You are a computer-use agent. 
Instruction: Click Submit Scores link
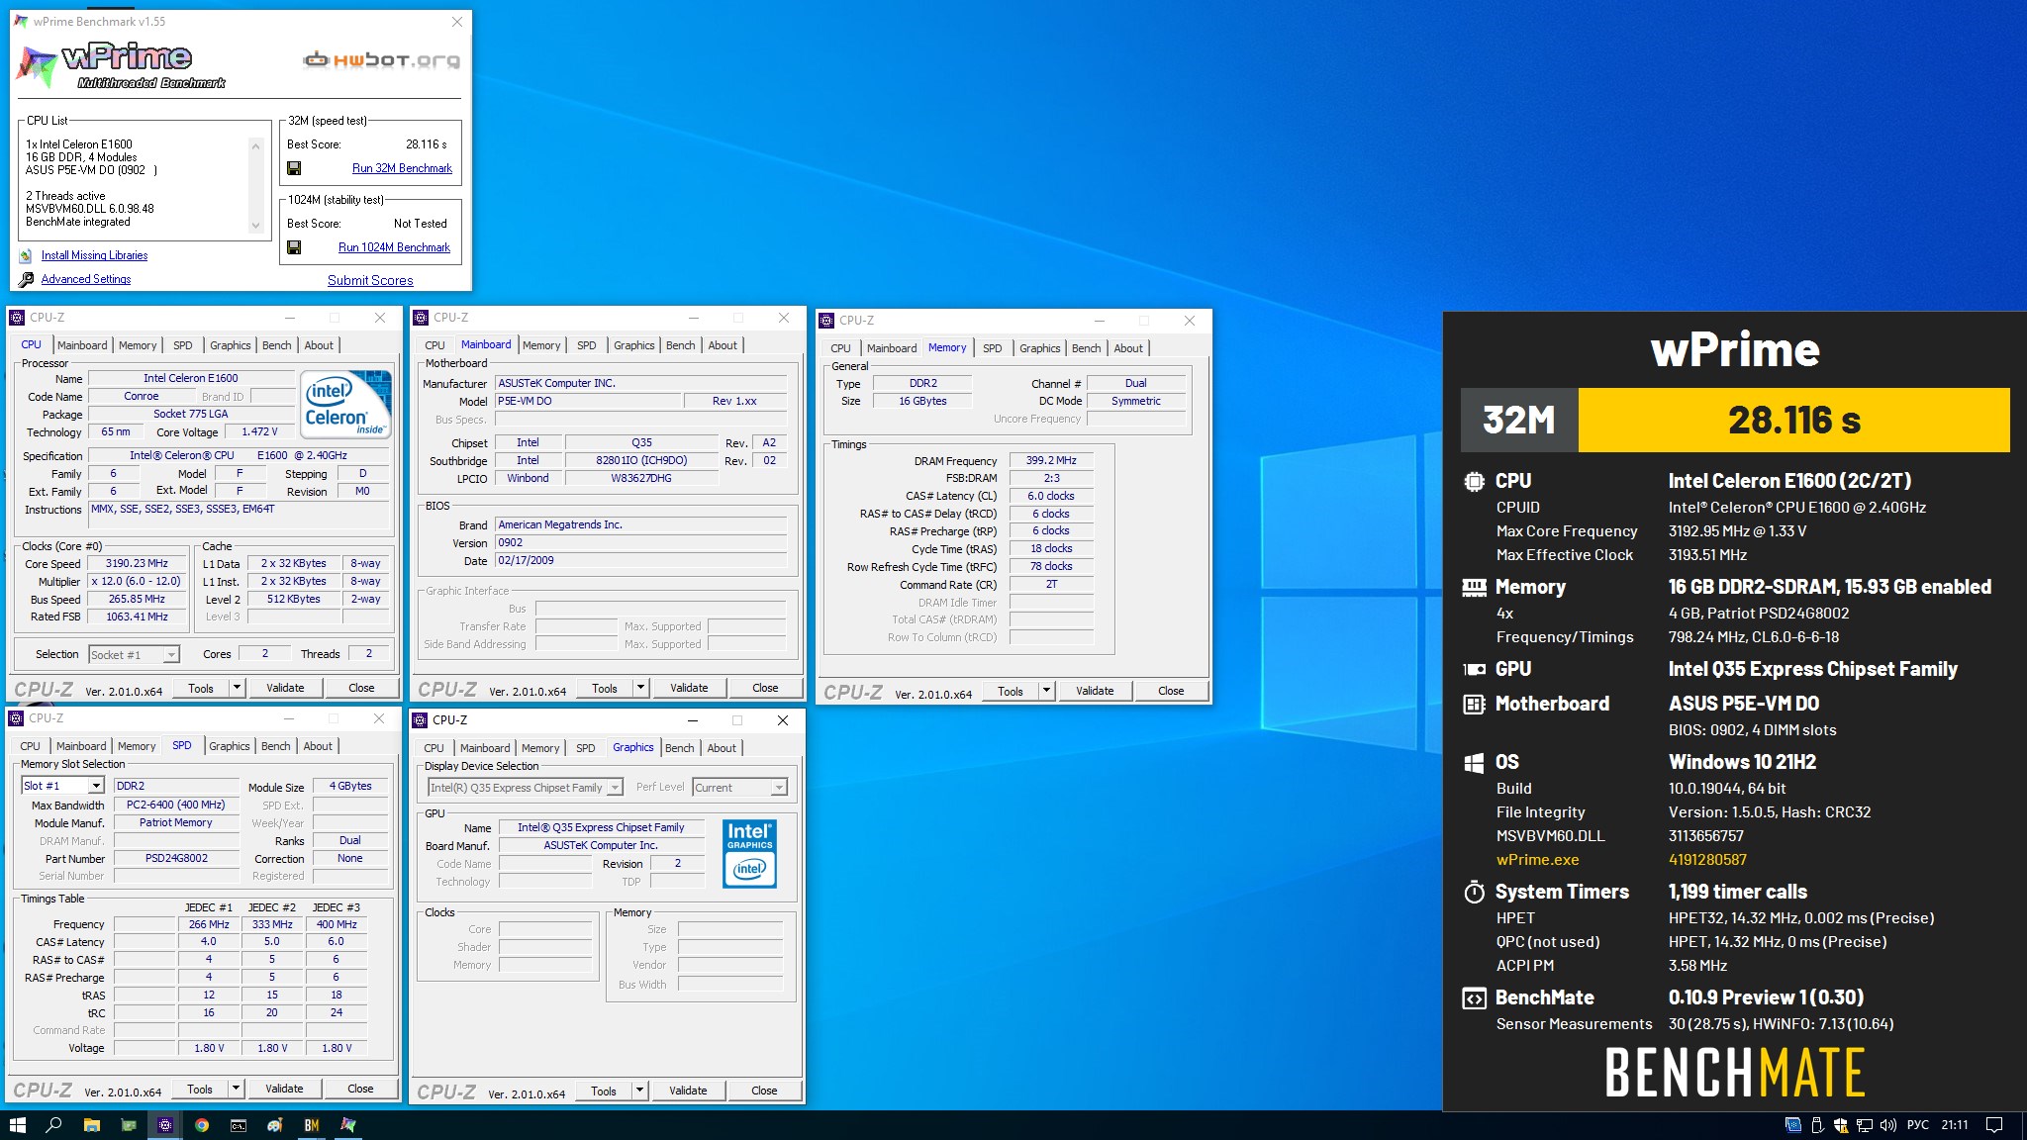[370, 281]
